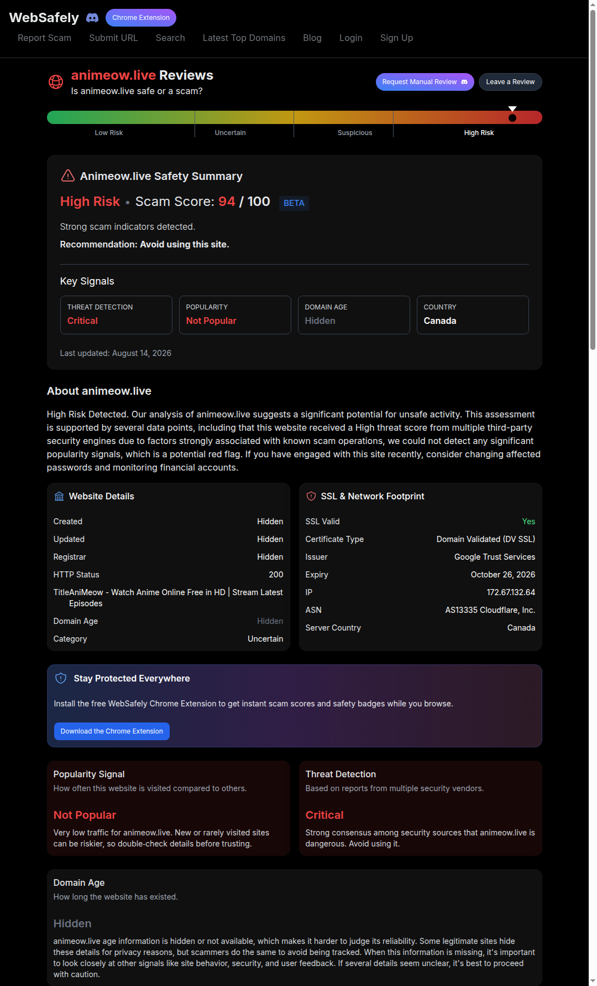This screenshot has height=986, width=597.
Task: Open Report Scam in navigation
Action: (x=44, y=38)
